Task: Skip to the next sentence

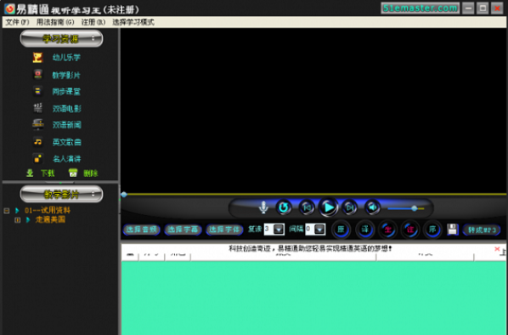Action: coord(350,207)
